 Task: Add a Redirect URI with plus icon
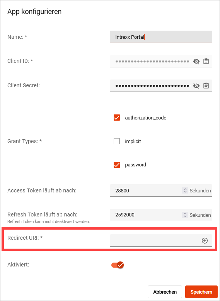[x=205, y=240]
